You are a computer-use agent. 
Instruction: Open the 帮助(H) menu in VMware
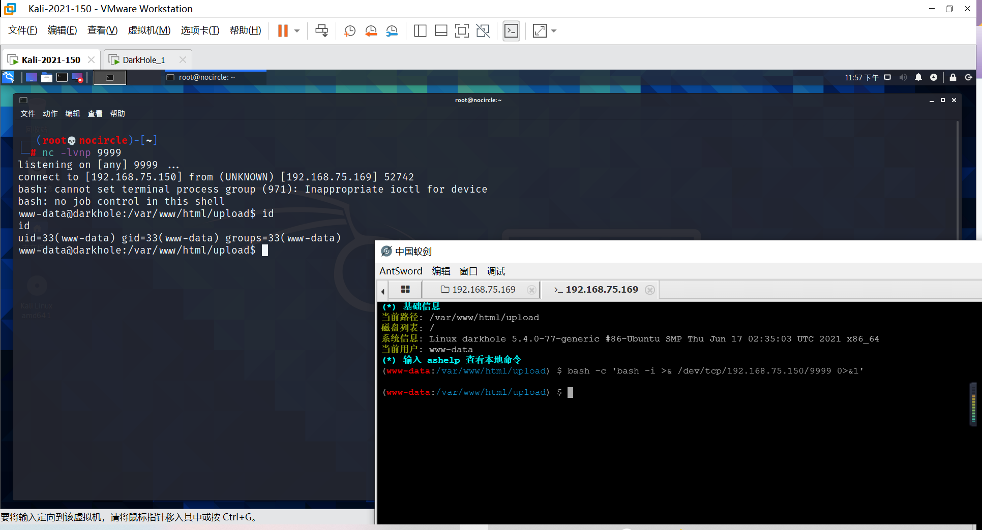coord(245,30)
